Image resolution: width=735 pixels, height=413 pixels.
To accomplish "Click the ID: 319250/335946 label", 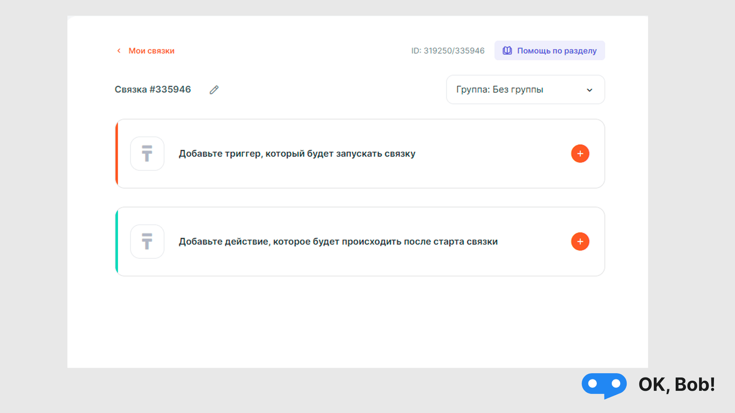I will pos(447,51).
